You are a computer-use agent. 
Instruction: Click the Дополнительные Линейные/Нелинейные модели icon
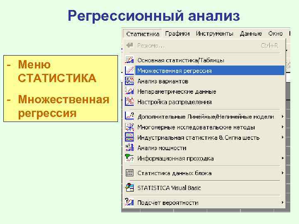coord(130,116)
